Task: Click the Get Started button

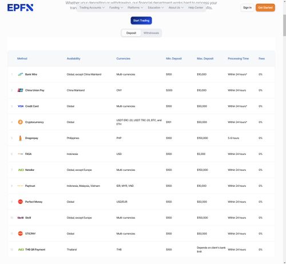Action: [265, 7]
